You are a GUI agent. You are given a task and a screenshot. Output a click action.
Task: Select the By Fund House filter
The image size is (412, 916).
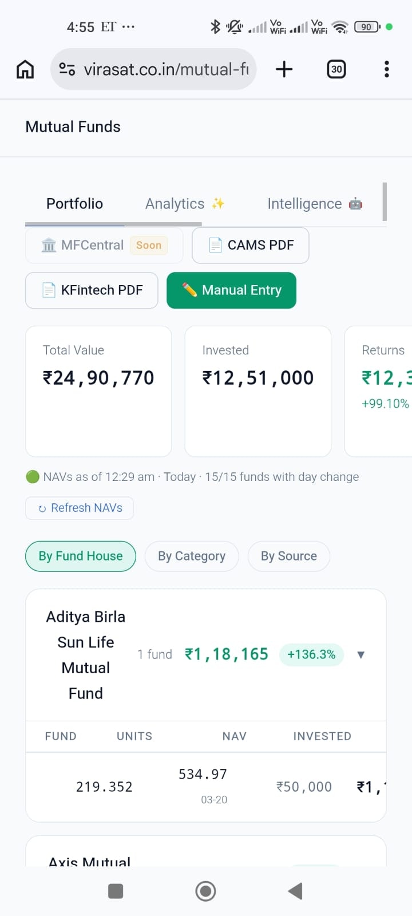click(x=81, y=556)
